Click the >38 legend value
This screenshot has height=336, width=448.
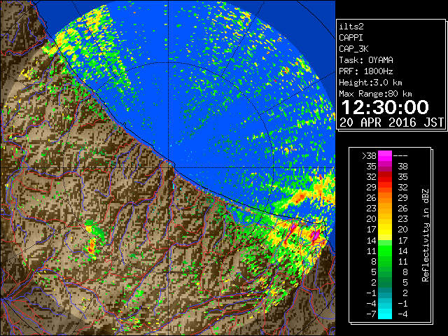(x=369, y=155)
